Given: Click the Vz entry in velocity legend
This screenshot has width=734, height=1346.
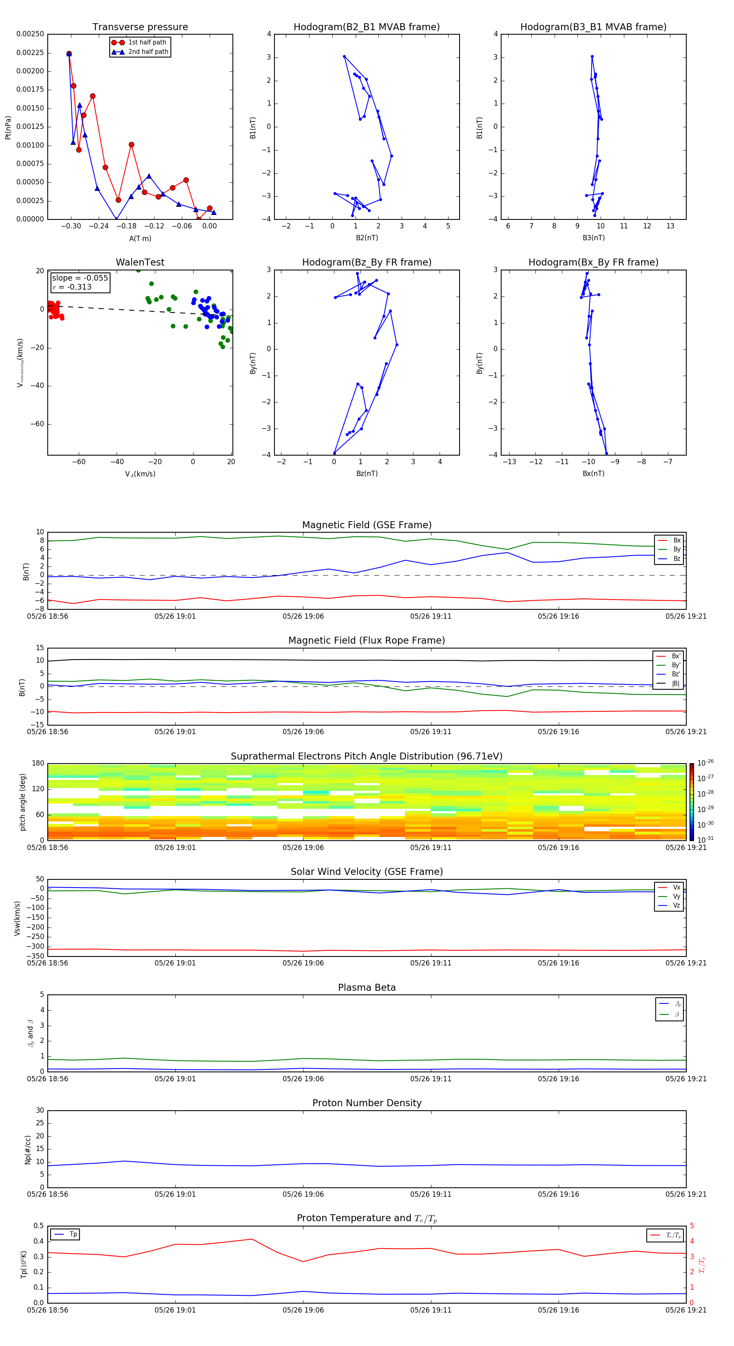Looking at the screenshot, I should pyautogui.click(x=669, y=905).
